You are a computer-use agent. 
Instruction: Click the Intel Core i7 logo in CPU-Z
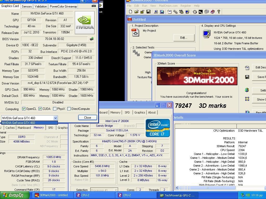158,128
